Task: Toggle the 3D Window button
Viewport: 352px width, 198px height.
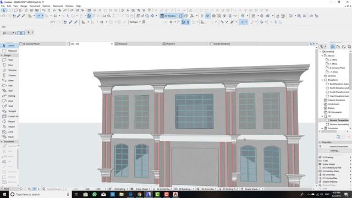Action: [168, 16]
